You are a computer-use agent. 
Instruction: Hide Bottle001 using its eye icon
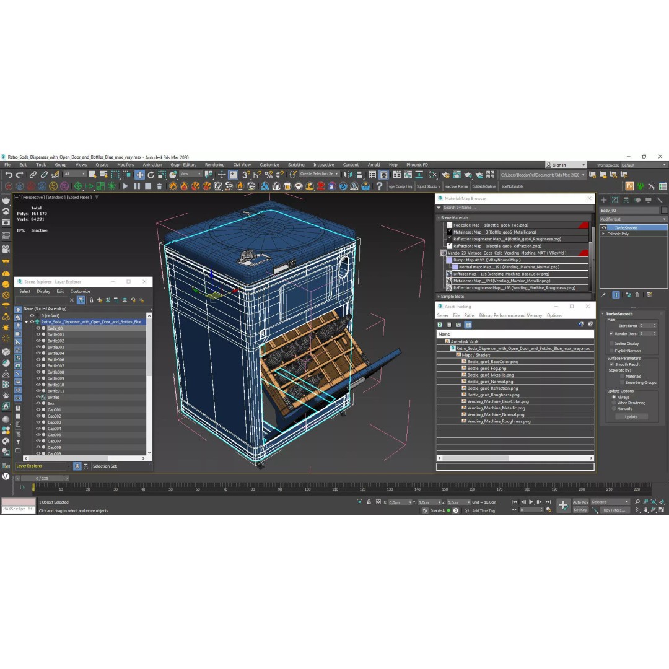(38, 334)
